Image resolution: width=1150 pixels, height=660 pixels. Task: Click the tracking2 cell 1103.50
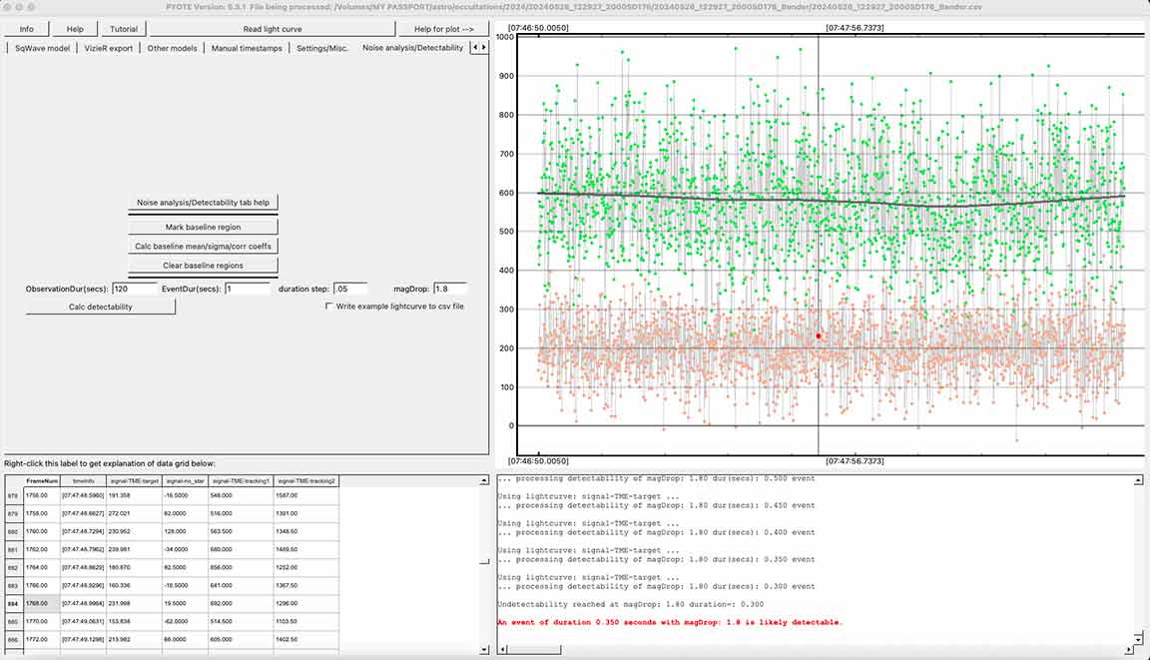305,621
